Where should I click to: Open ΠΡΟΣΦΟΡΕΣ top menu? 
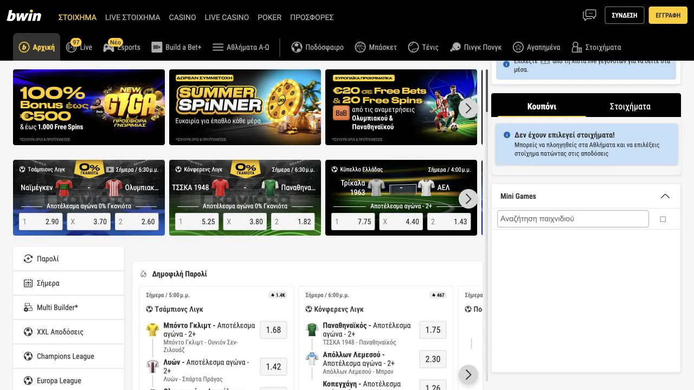312,17
